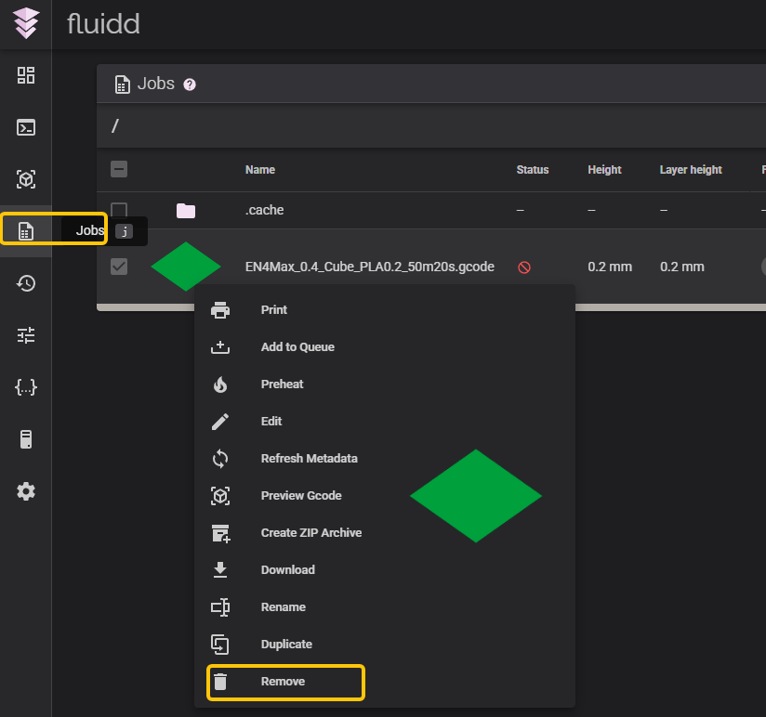Sort the file list by Name column

(x=260, y=170)
